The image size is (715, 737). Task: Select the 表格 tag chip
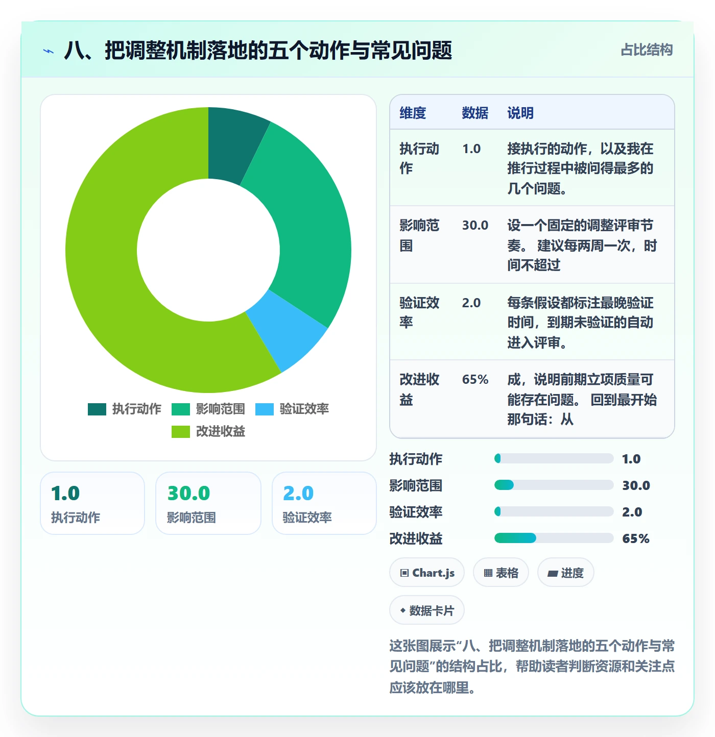pyautogui.click(x=501, y=573)
